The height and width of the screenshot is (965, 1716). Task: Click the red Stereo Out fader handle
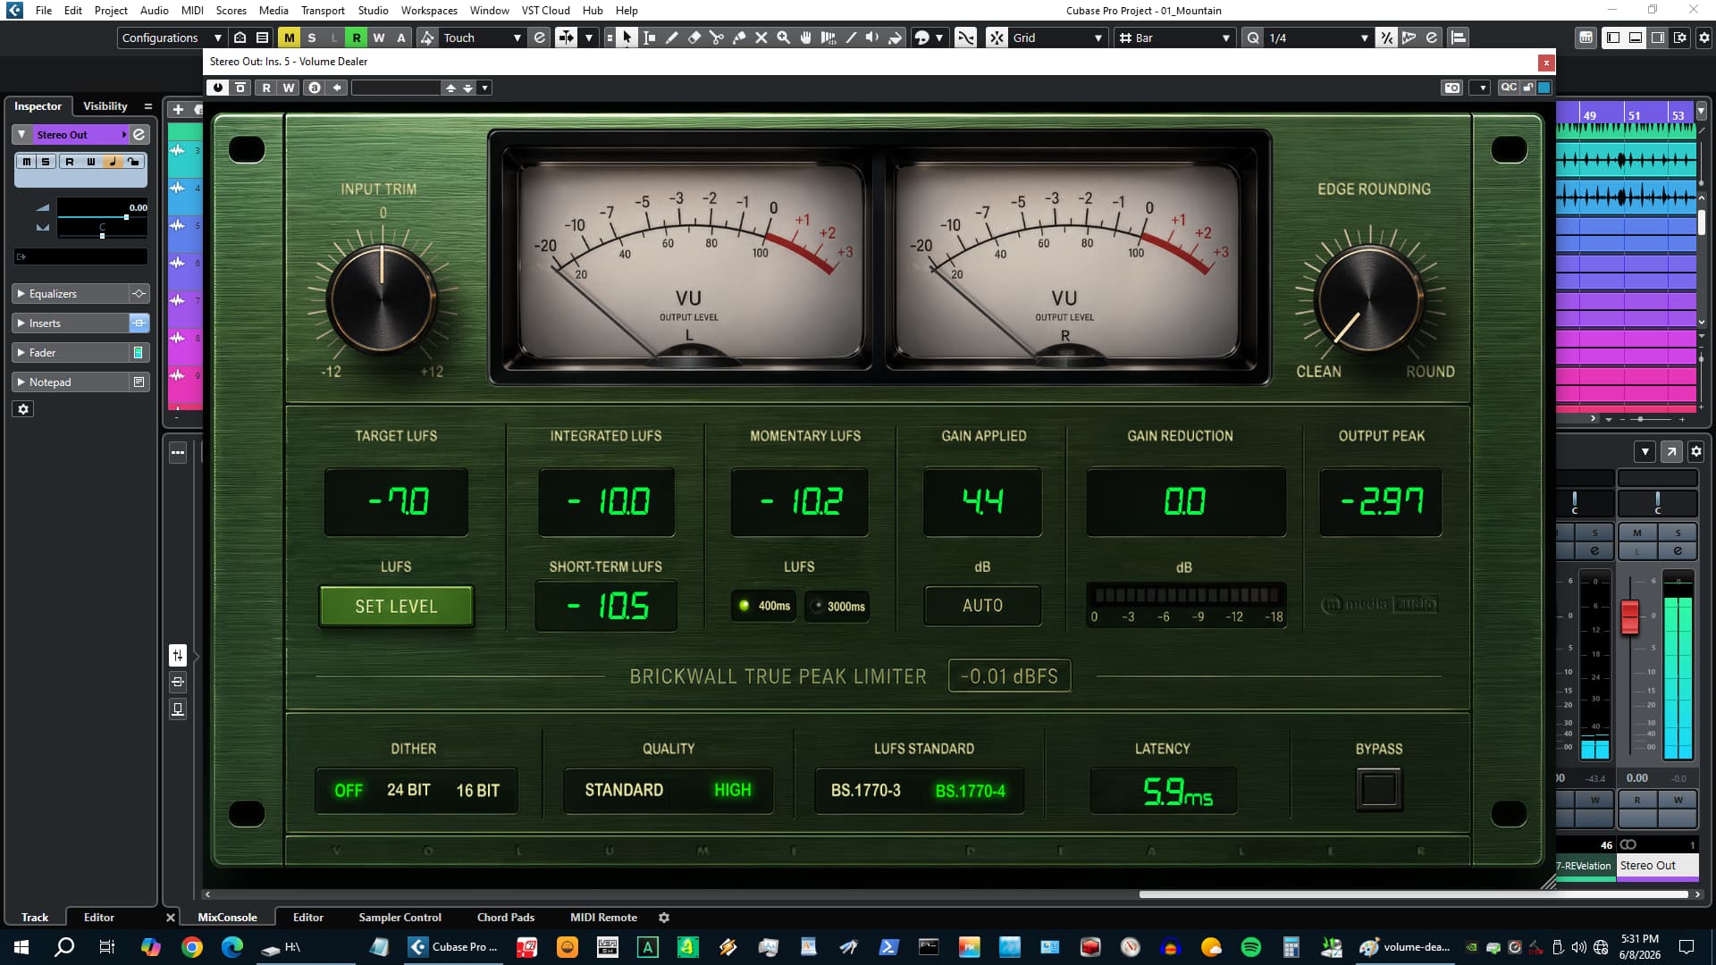(x=1629, y=617)
